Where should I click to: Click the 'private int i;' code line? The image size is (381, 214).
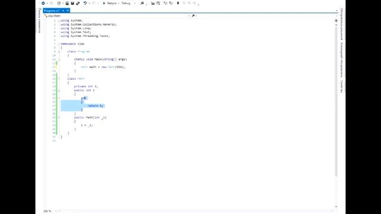(86, 86)
